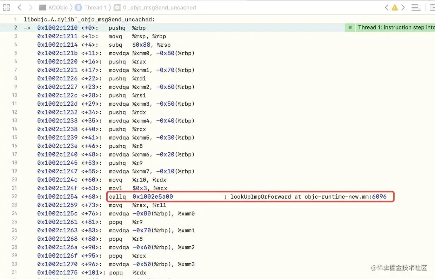Screen dimensions: 435x279
Task: Click 'movq %r10, %rdx' instruction
Action: click(137, 180)
